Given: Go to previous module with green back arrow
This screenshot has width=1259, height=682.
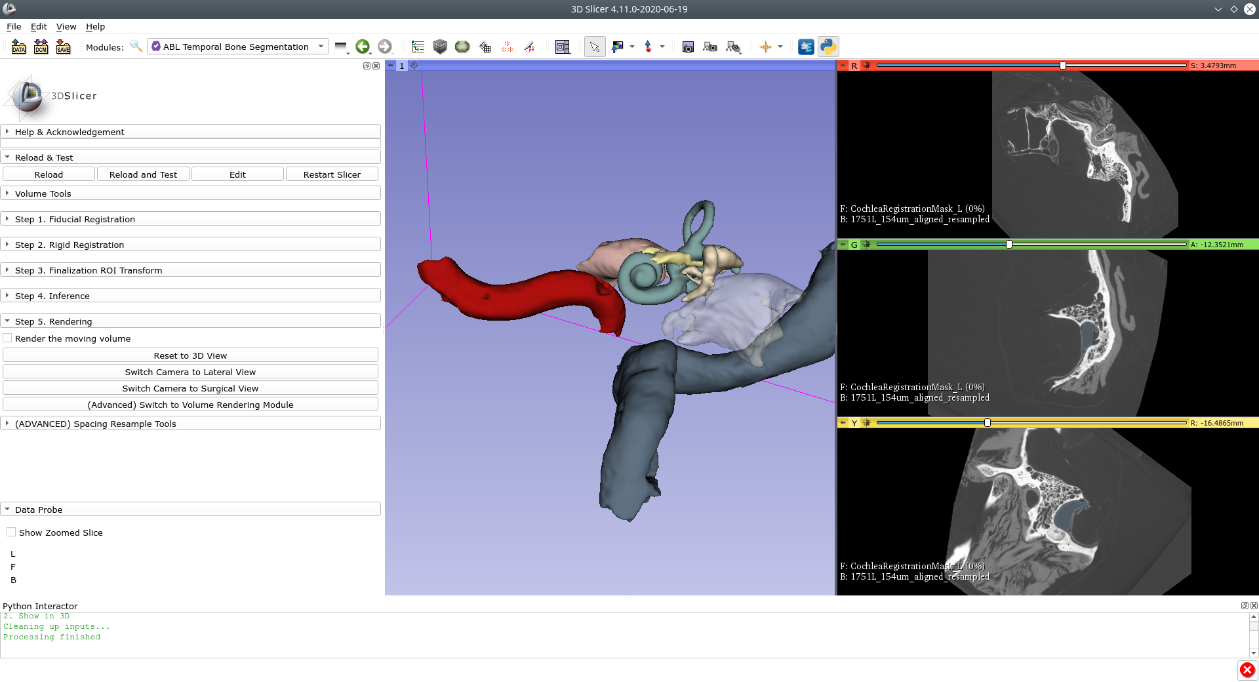Looking at the screenshot, I should [x=363, y=47].
